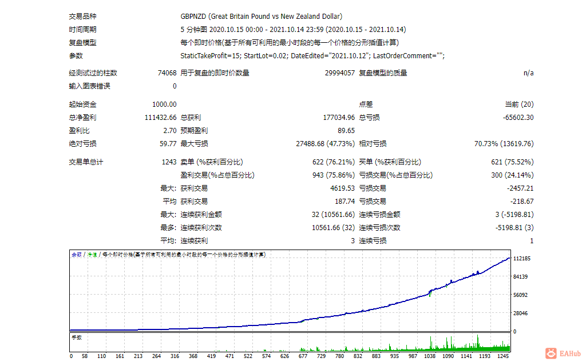The image size is (586, 362).
Task: Click the 亏损交易(%占总百分比) label
Action: 395,175
